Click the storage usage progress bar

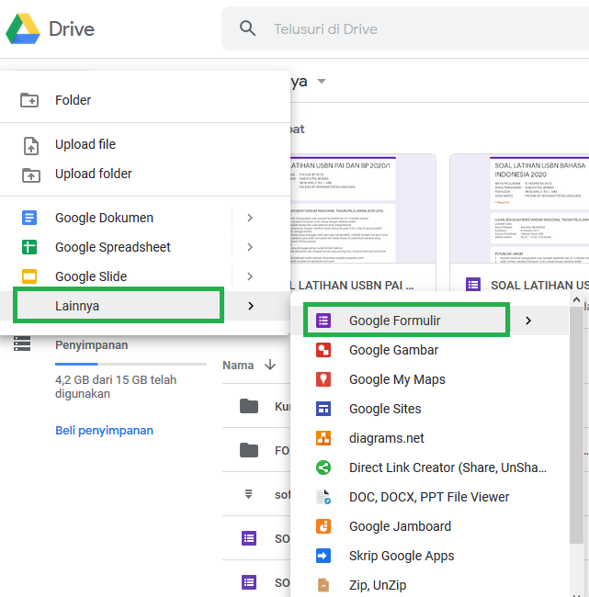[x=130, y=364]
